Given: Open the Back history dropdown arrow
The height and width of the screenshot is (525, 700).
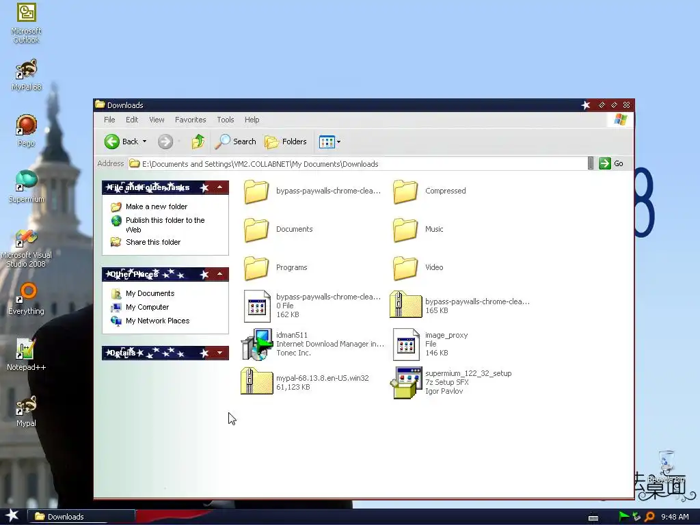Looking at the screenshot, I should click(145, 142).
